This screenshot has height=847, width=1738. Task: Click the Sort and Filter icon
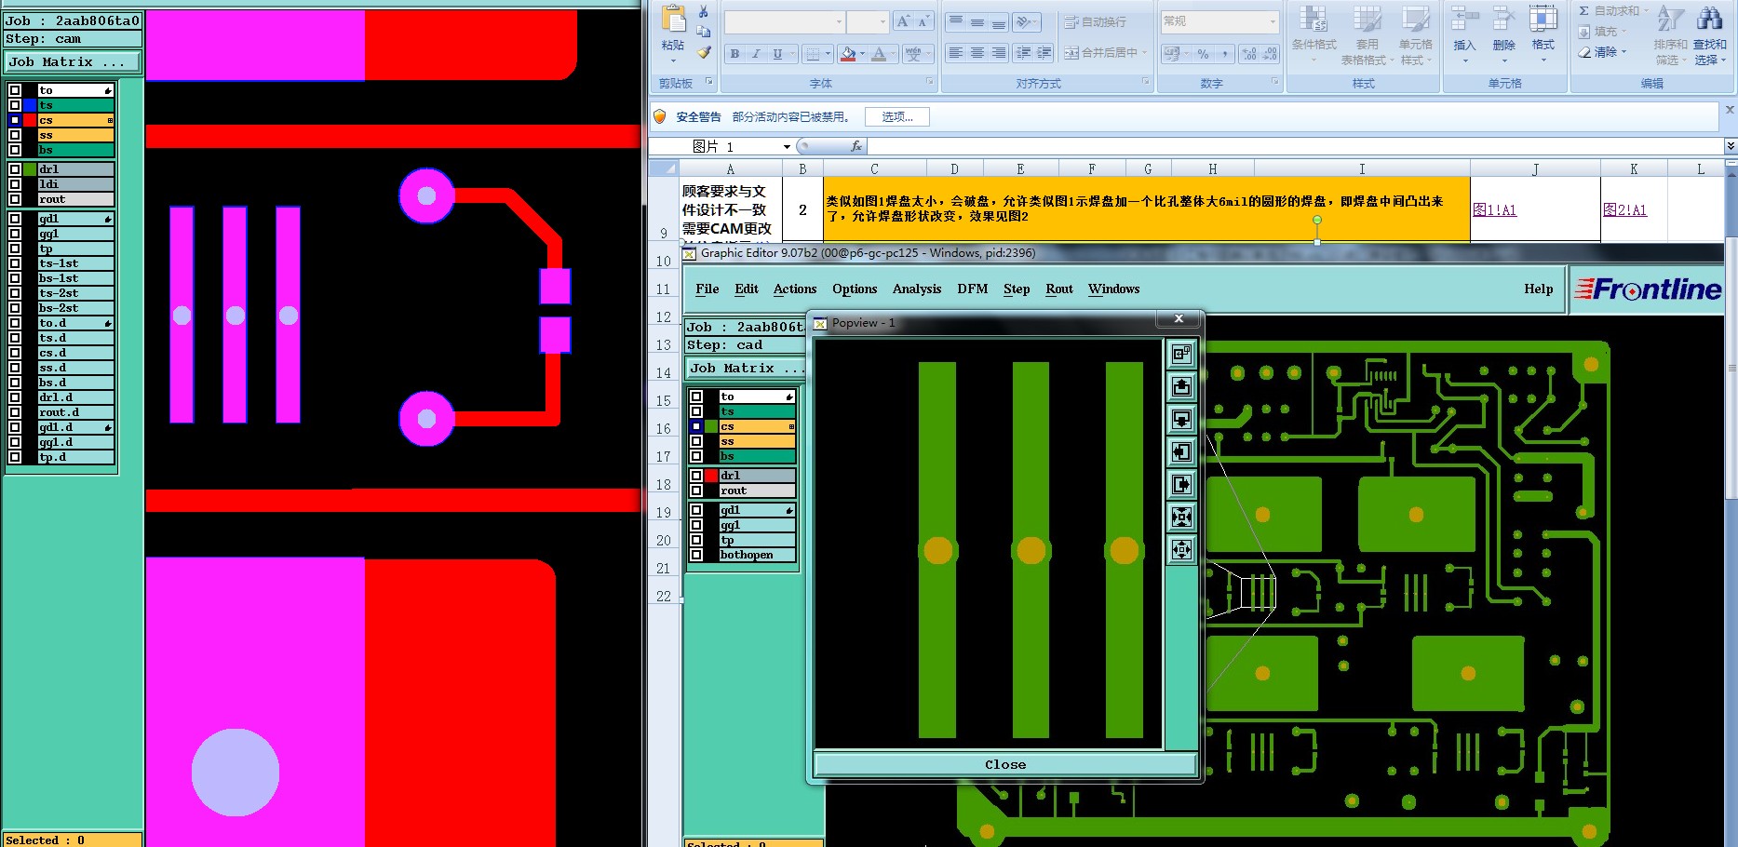click(x=1670, y=19)
